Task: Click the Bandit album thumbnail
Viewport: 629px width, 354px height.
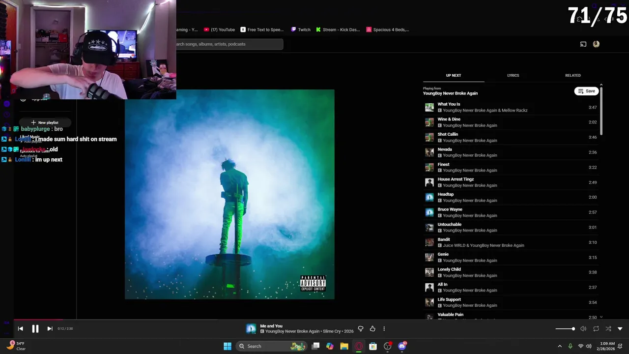Action: [429, 242]
